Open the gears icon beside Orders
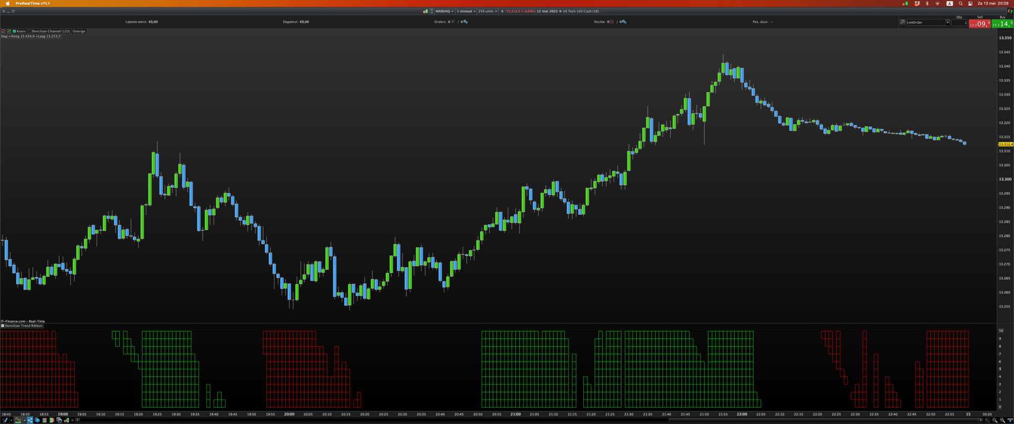 pyautogui.click(x=465, y=22)
